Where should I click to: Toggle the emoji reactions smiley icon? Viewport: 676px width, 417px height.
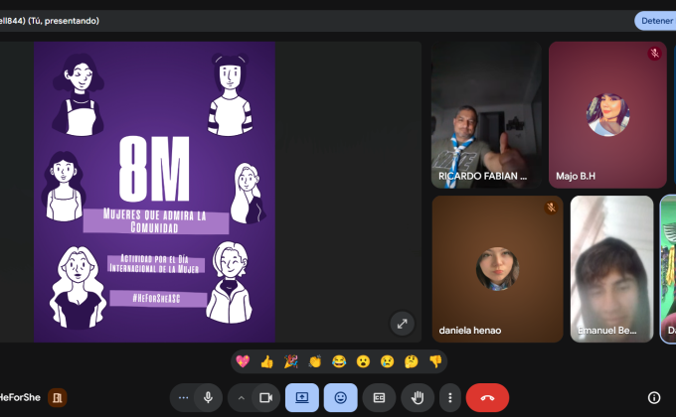341,397
